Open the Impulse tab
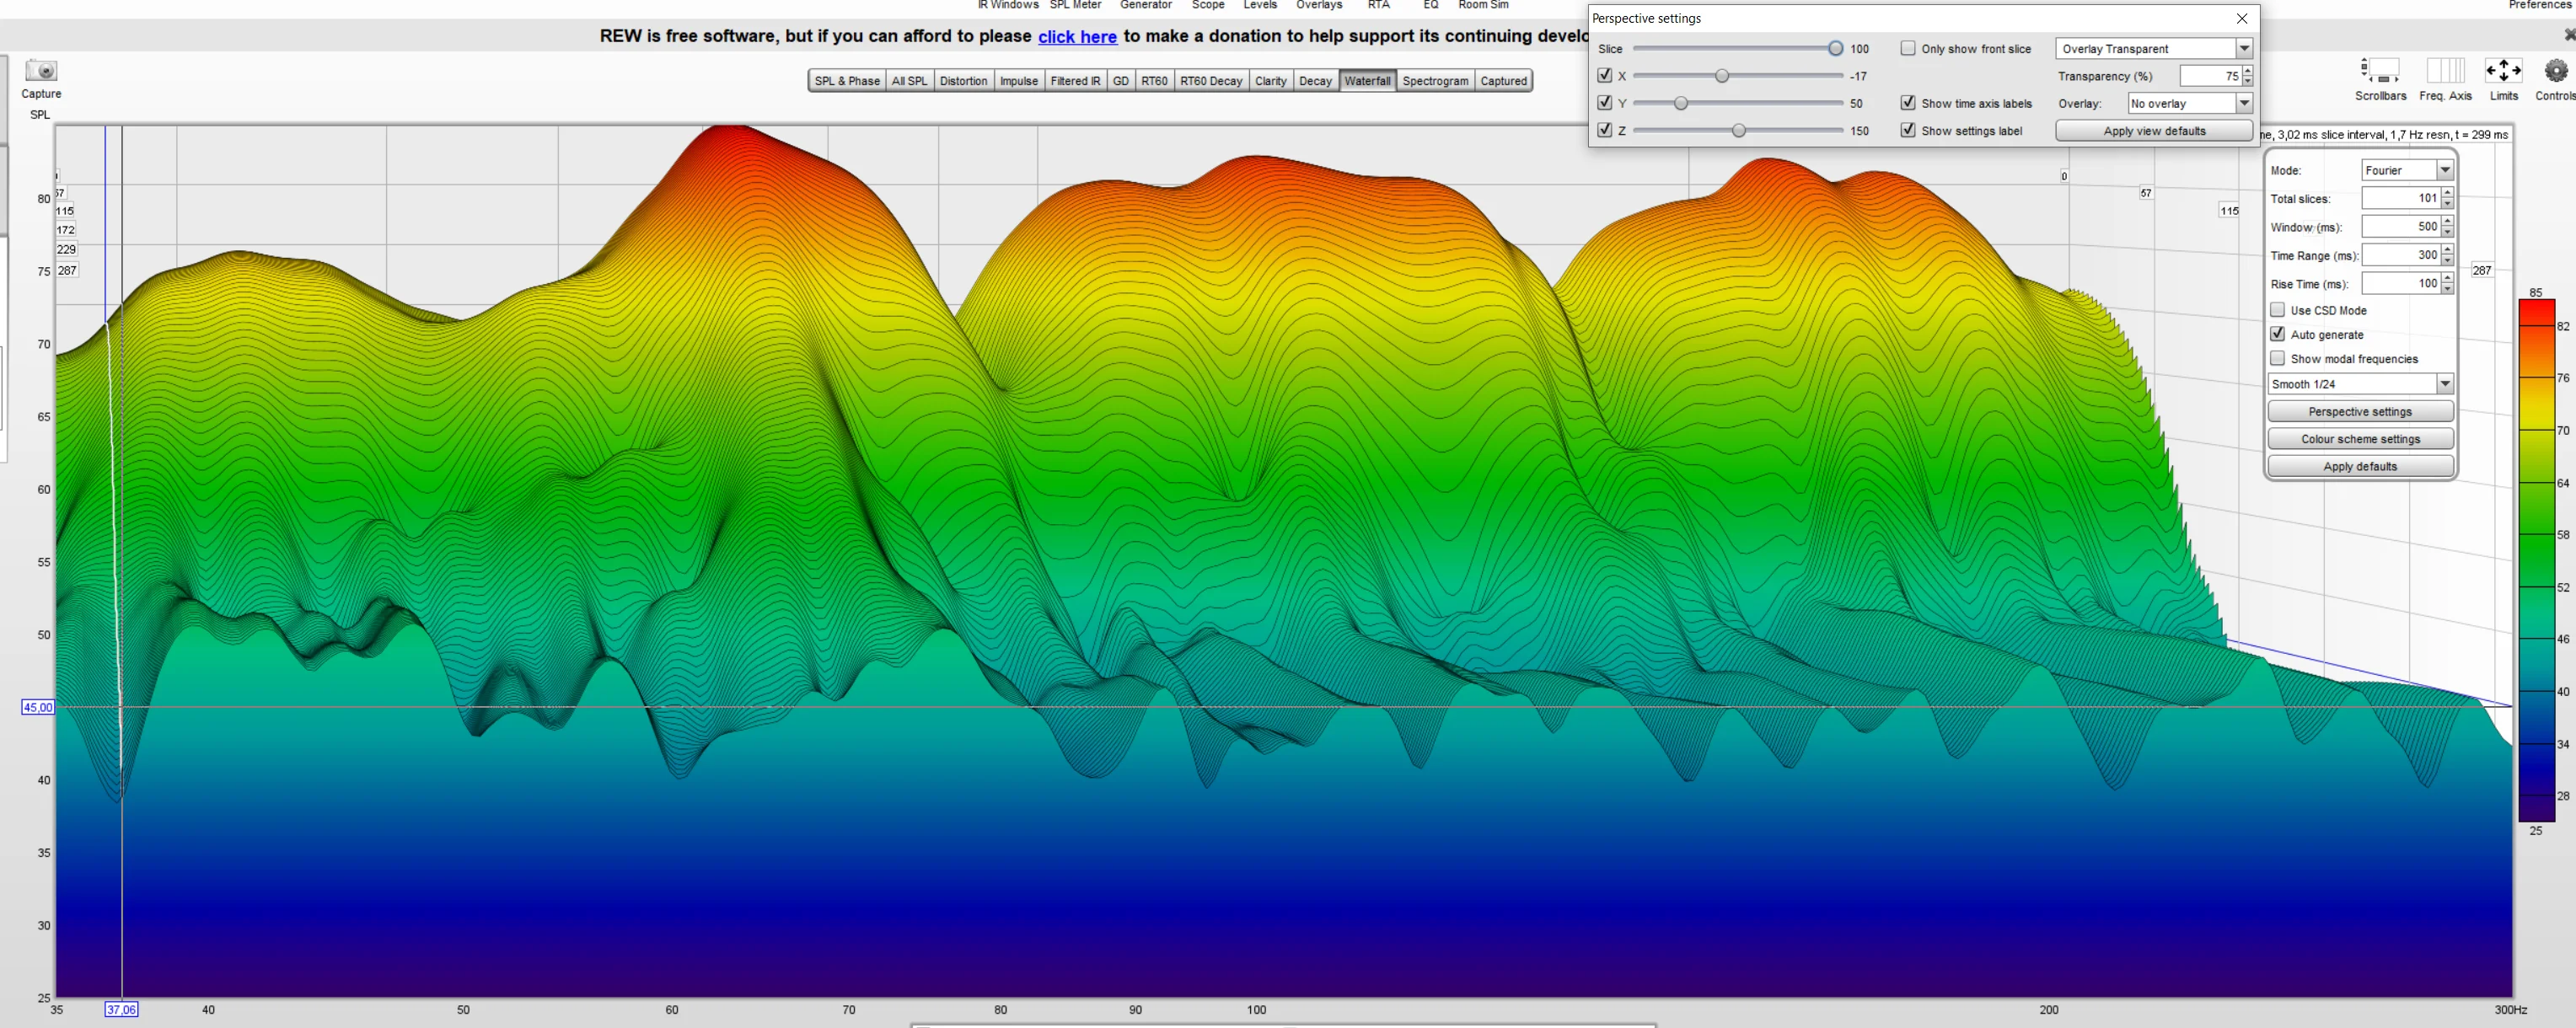Image resolution: width=2576 pixels, height=1028 pixels. (1019, 81)
